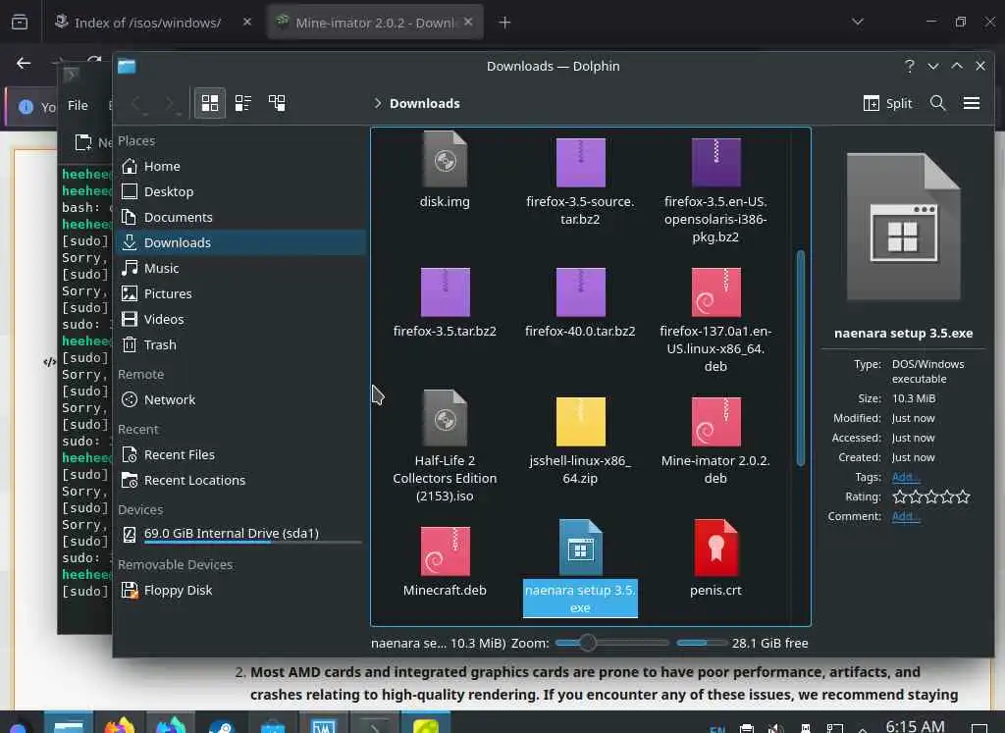Select Minecraft.deb package icon
The width and height of the screenshot is (1005, 733).
pos(445,551)
